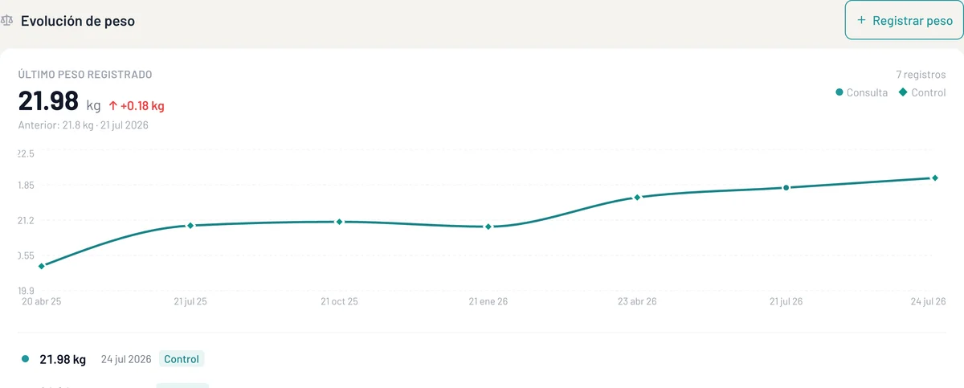Select the 20 abr 25 data point
Viewport: 964px width, 388px height.
tap(42, 266)
